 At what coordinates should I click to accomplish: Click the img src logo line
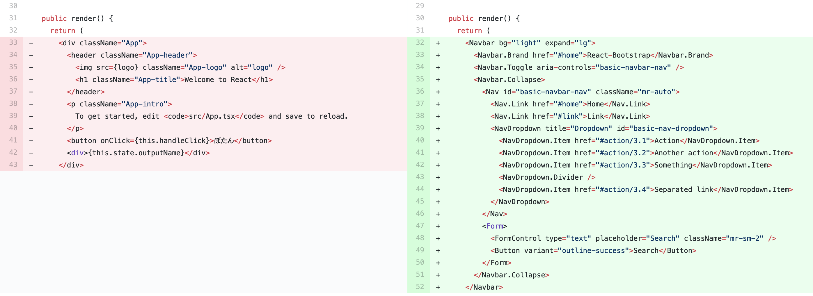(x=180, y=68)
